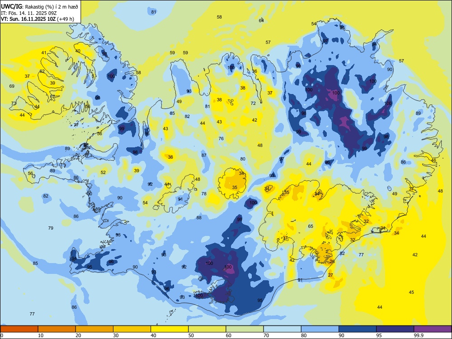Click the map value '45' in the southeast sea
The height and width of the screenshot is (339, 452).
[411, 292]
